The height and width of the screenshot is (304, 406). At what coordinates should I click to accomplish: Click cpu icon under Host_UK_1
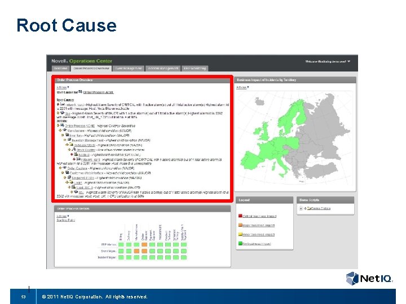click(76, 191)
